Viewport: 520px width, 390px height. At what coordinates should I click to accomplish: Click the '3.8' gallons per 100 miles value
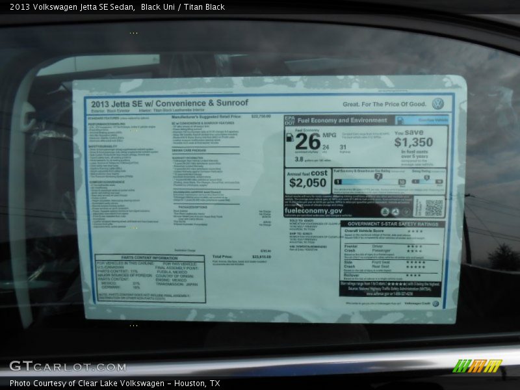[299, 159]
